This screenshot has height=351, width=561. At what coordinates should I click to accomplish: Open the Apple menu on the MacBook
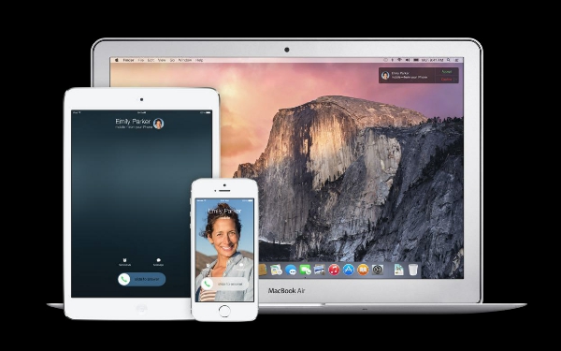coord(116,60)
